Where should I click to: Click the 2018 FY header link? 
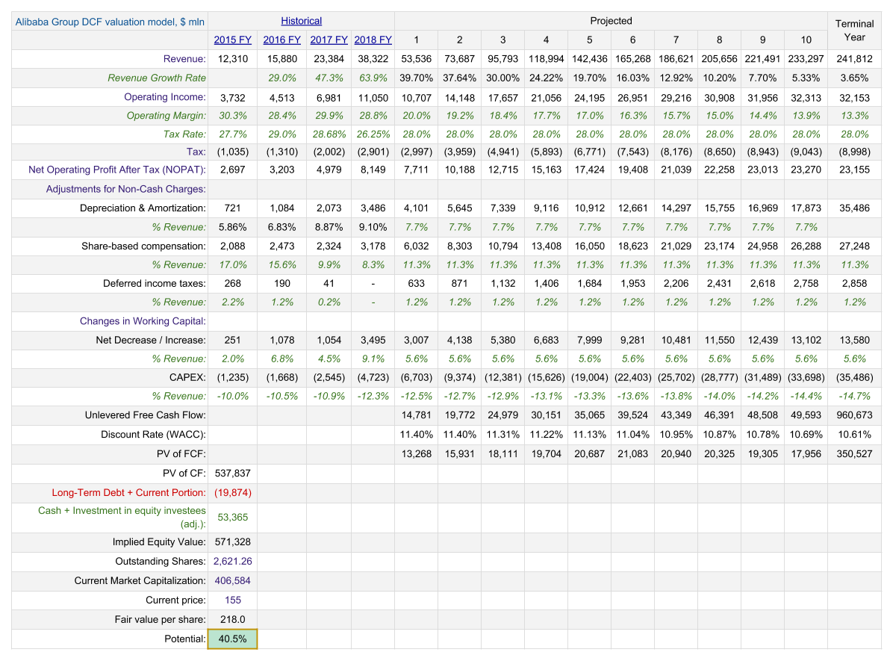pyautogui.click(x=373, y=40)
